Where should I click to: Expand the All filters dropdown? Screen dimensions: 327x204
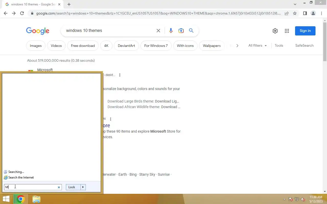click(258, 45)
